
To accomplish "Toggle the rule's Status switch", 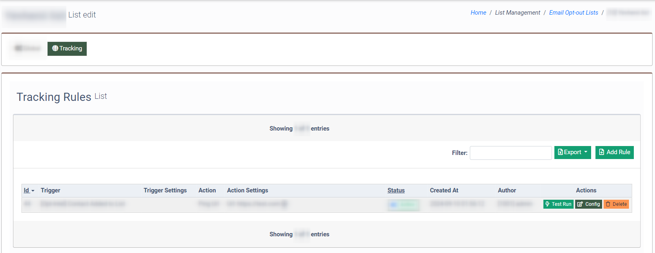I will (403, 205).
